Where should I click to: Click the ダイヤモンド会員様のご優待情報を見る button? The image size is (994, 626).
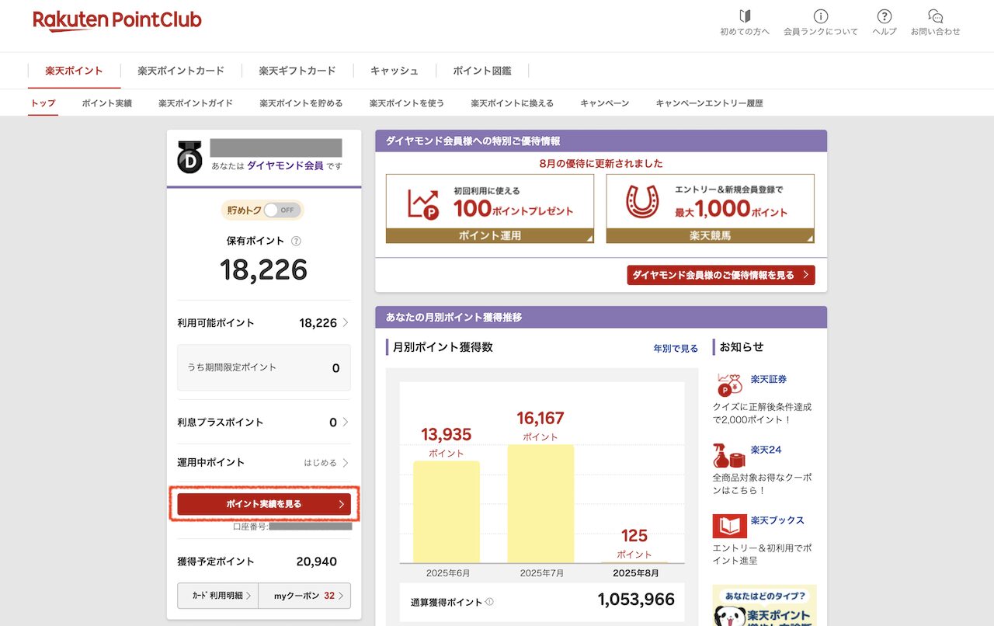[721, 275]
